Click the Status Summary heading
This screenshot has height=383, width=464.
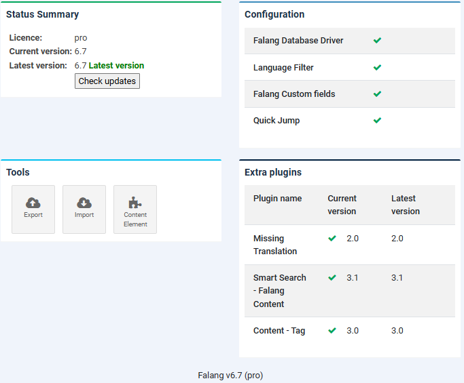click(x=42, y=14)
